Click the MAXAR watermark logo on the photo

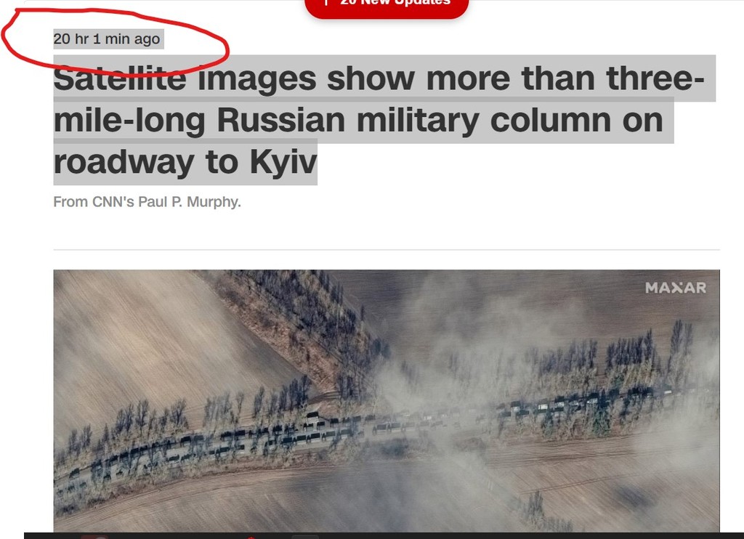(676, 288)
